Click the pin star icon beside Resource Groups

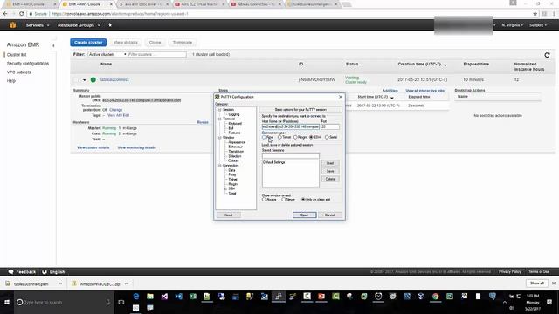[110, 25]
